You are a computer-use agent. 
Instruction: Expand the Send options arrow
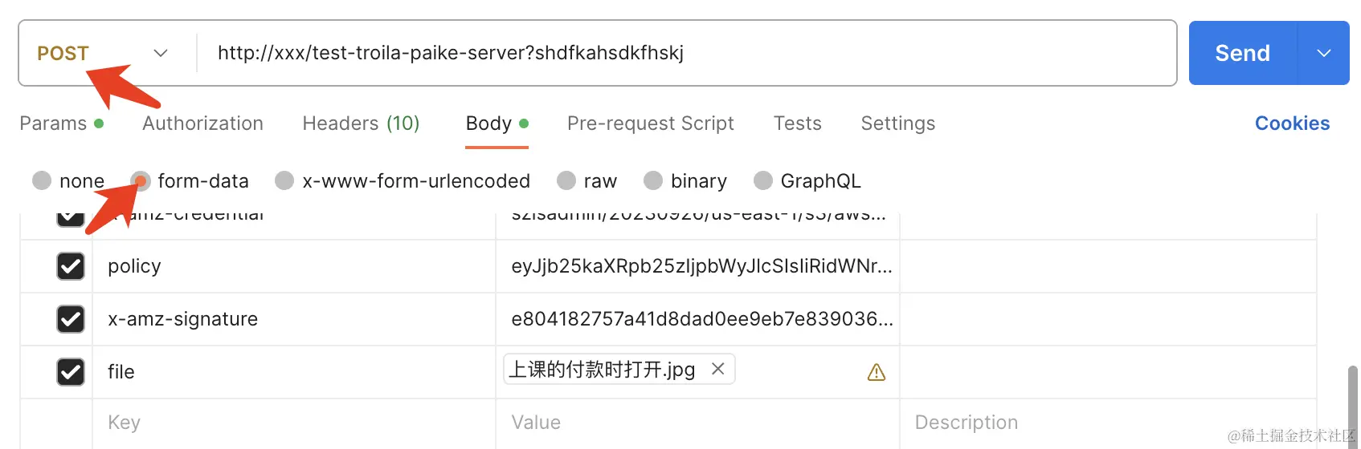click(1324, 53)
